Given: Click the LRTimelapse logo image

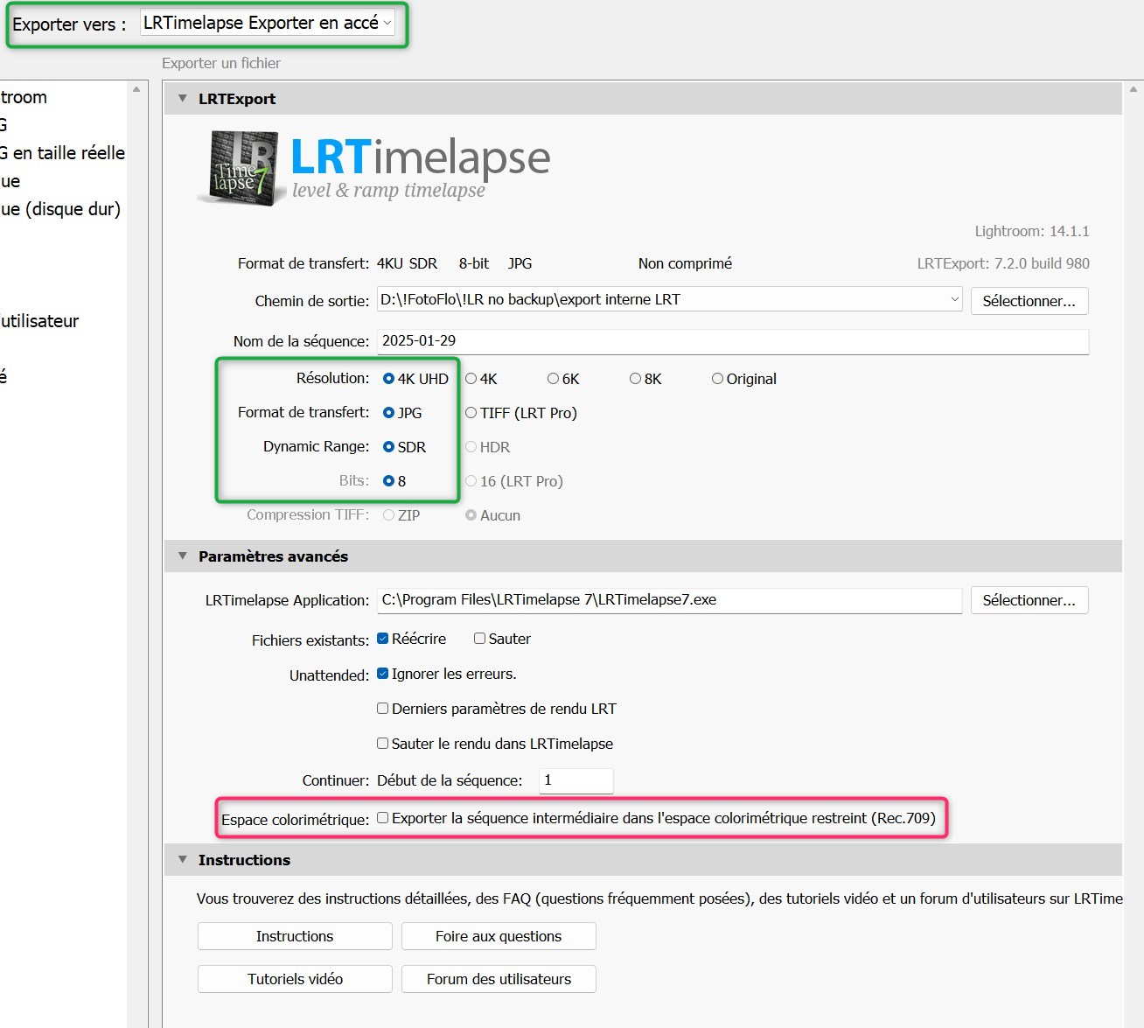Looking at the screenshot, I should point(374,167).
